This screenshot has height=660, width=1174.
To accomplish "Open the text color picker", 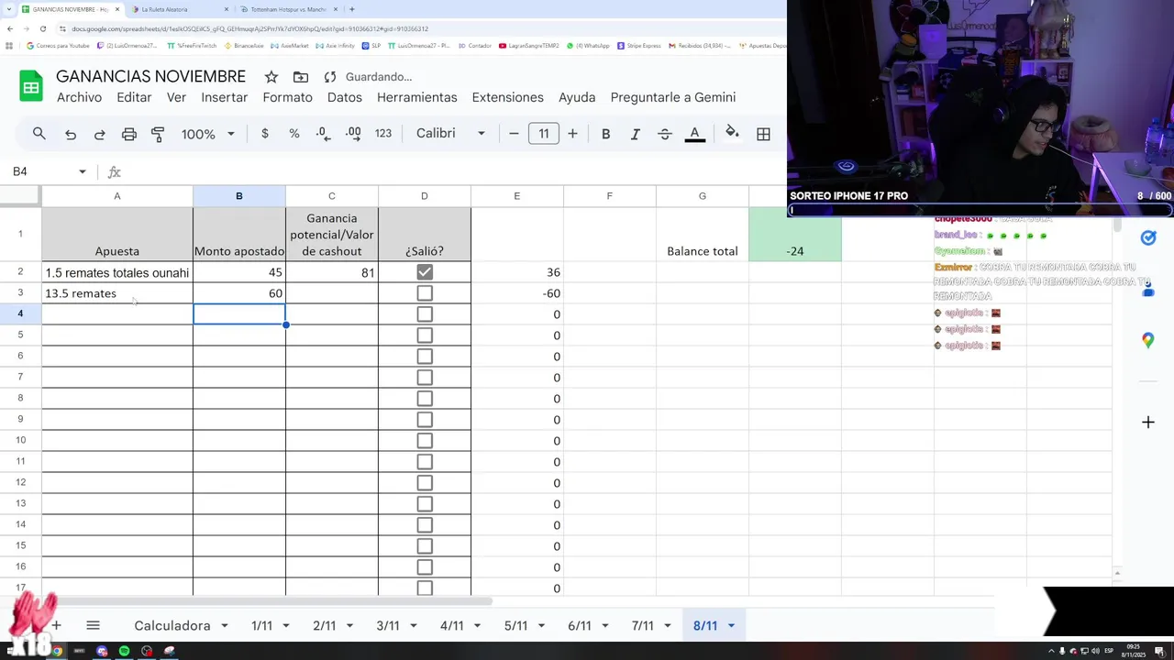I will click(x=694, y=134).
